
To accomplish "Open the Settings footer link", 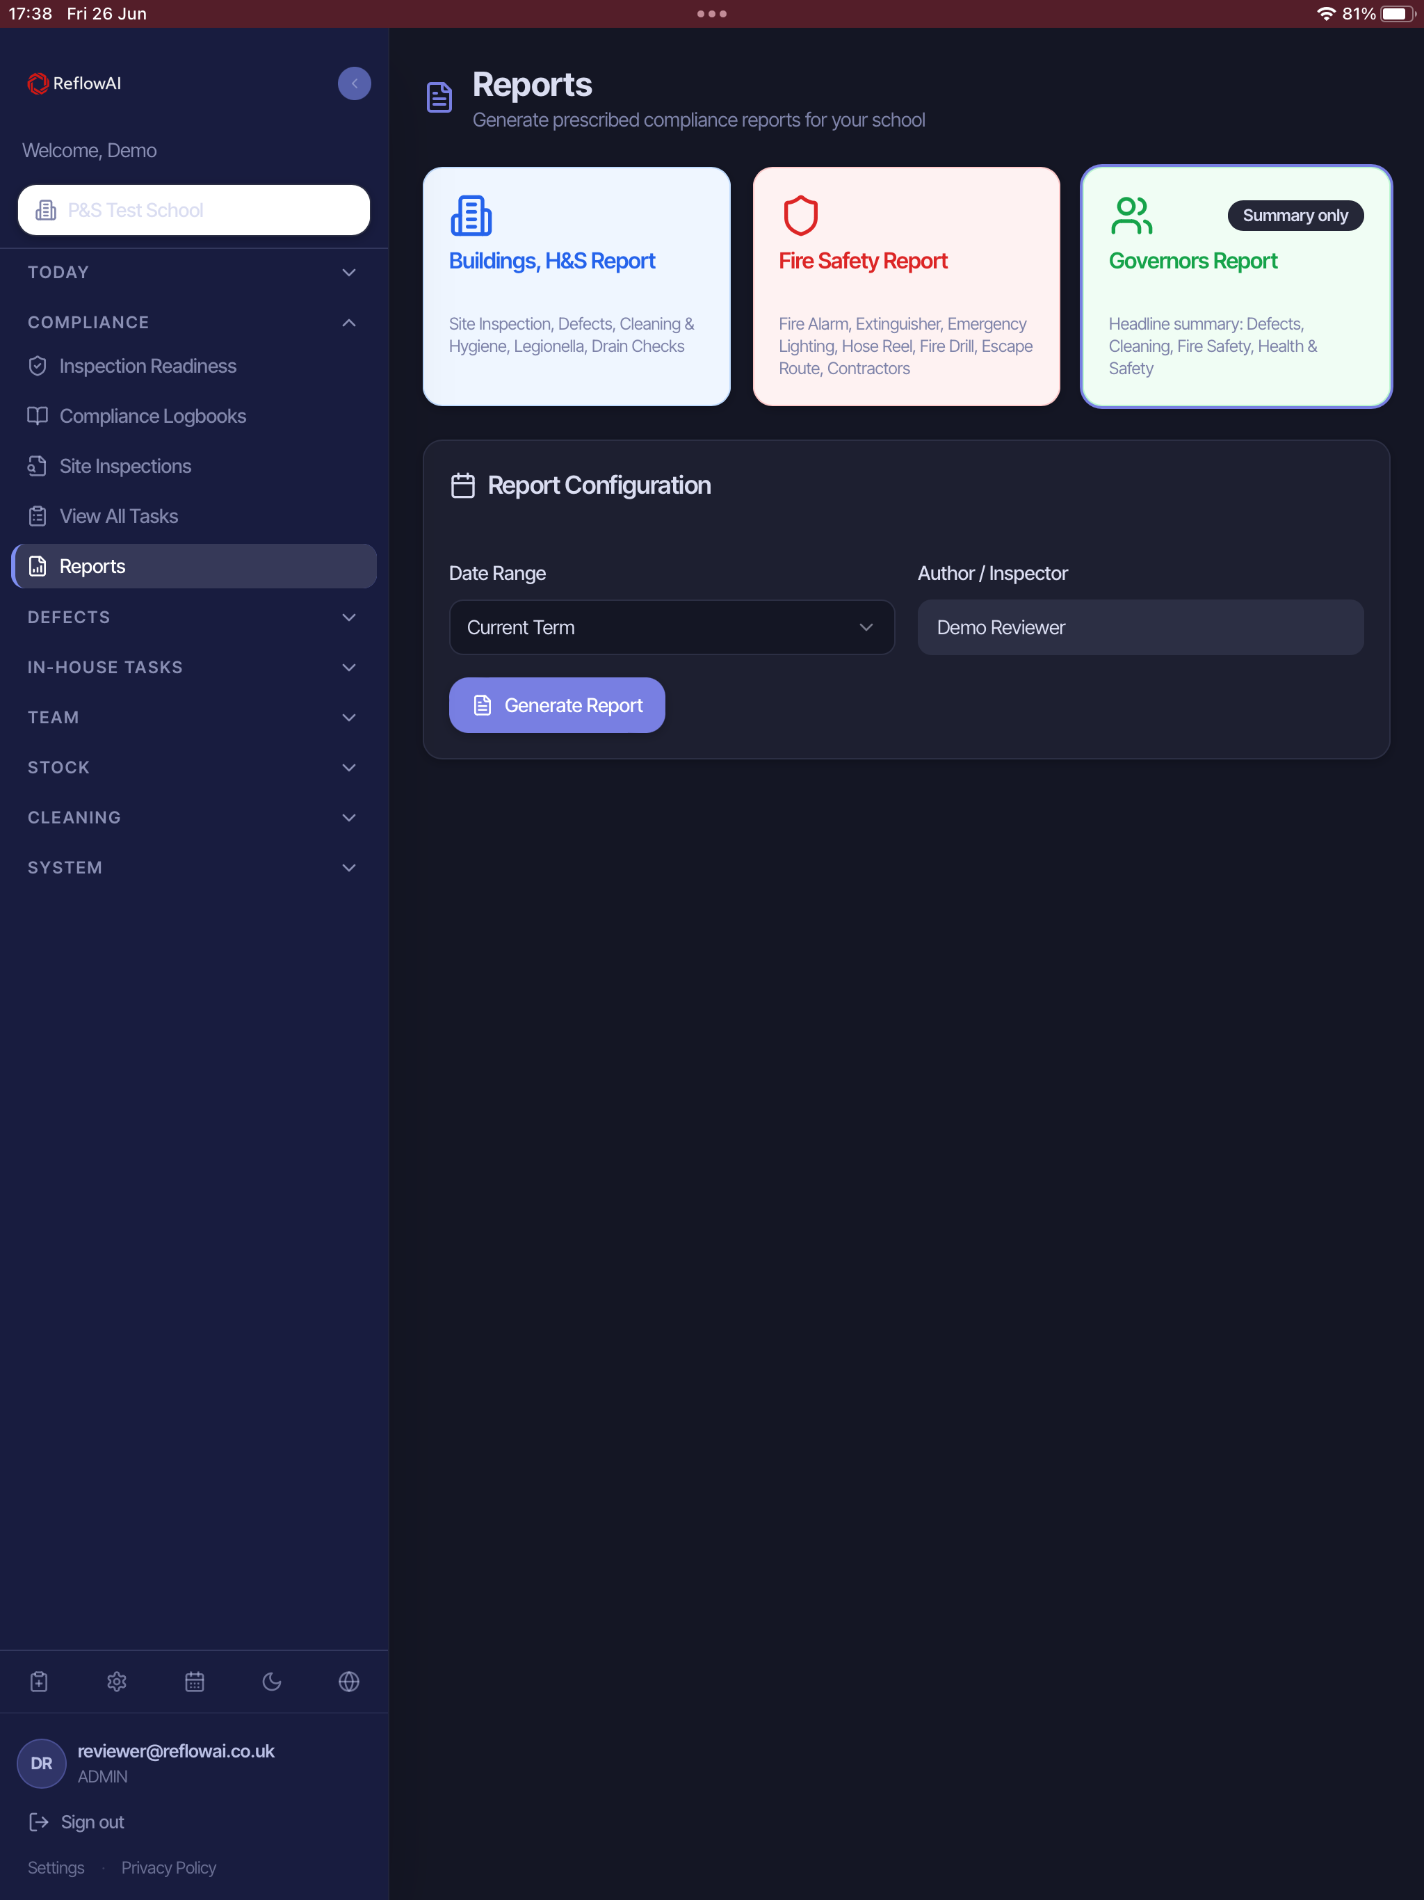I will (x=56, y=1867).
